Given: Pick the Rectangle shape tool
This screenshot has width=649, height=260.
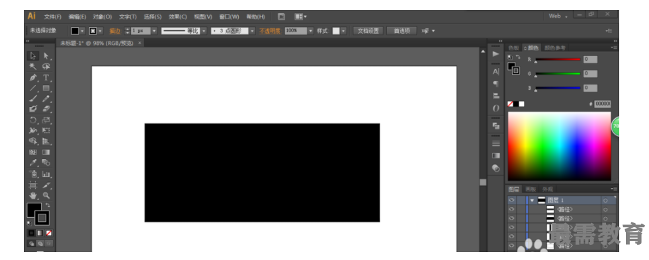Looking at the screenshot, I should pos(46,88).
